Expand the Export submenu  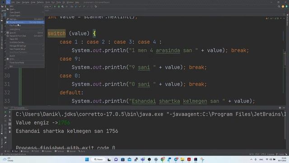click(x=25, y=56)
